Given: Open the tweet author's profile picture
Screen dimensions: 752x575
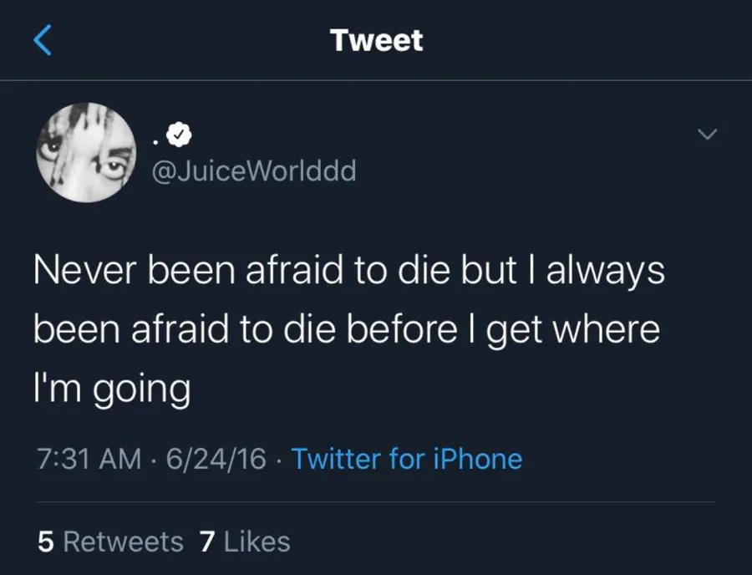Looking at the screenshot, I should coord(86,152).
